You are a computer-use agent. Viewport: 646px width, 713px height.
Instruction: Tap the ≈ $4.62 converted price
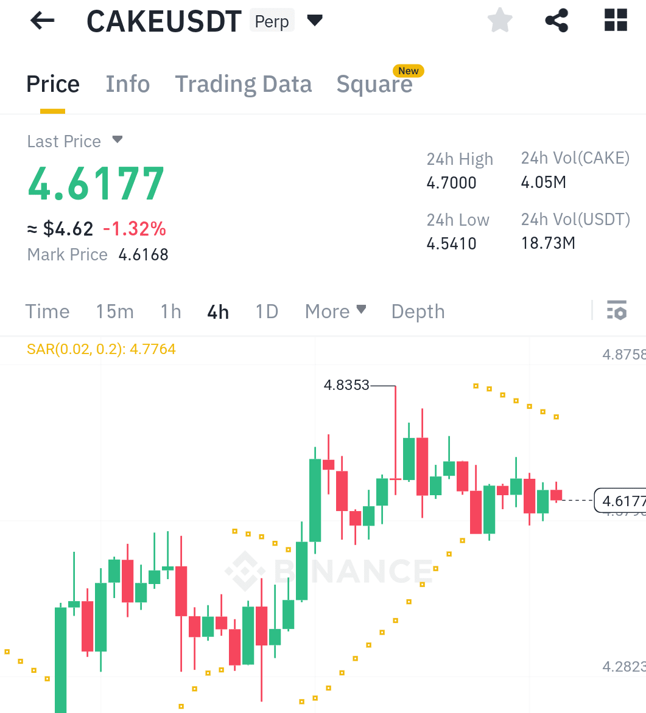tap(60, 229)
